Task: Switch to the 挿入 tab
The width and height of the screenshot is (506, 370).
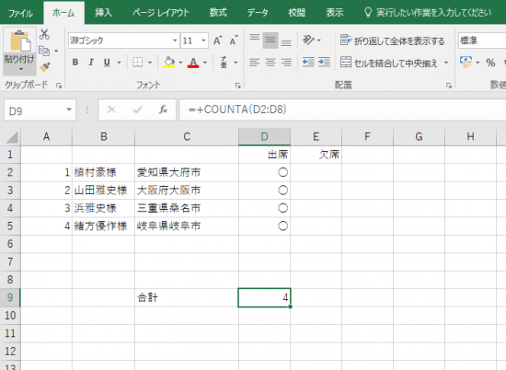Action: (103, 13)
